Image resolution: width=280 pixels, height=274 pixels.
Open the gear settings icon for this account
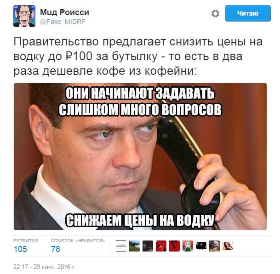[215, 13]
